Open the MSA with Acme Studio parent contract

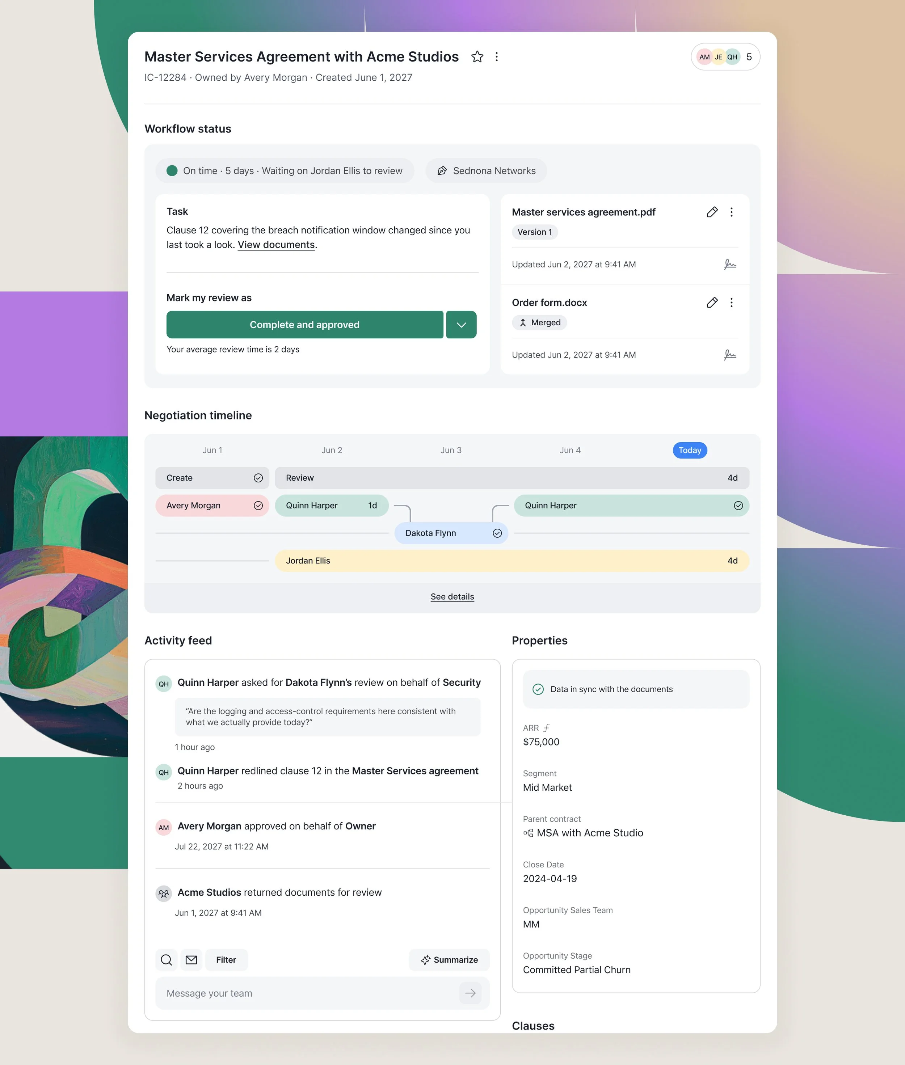(590, 833)
